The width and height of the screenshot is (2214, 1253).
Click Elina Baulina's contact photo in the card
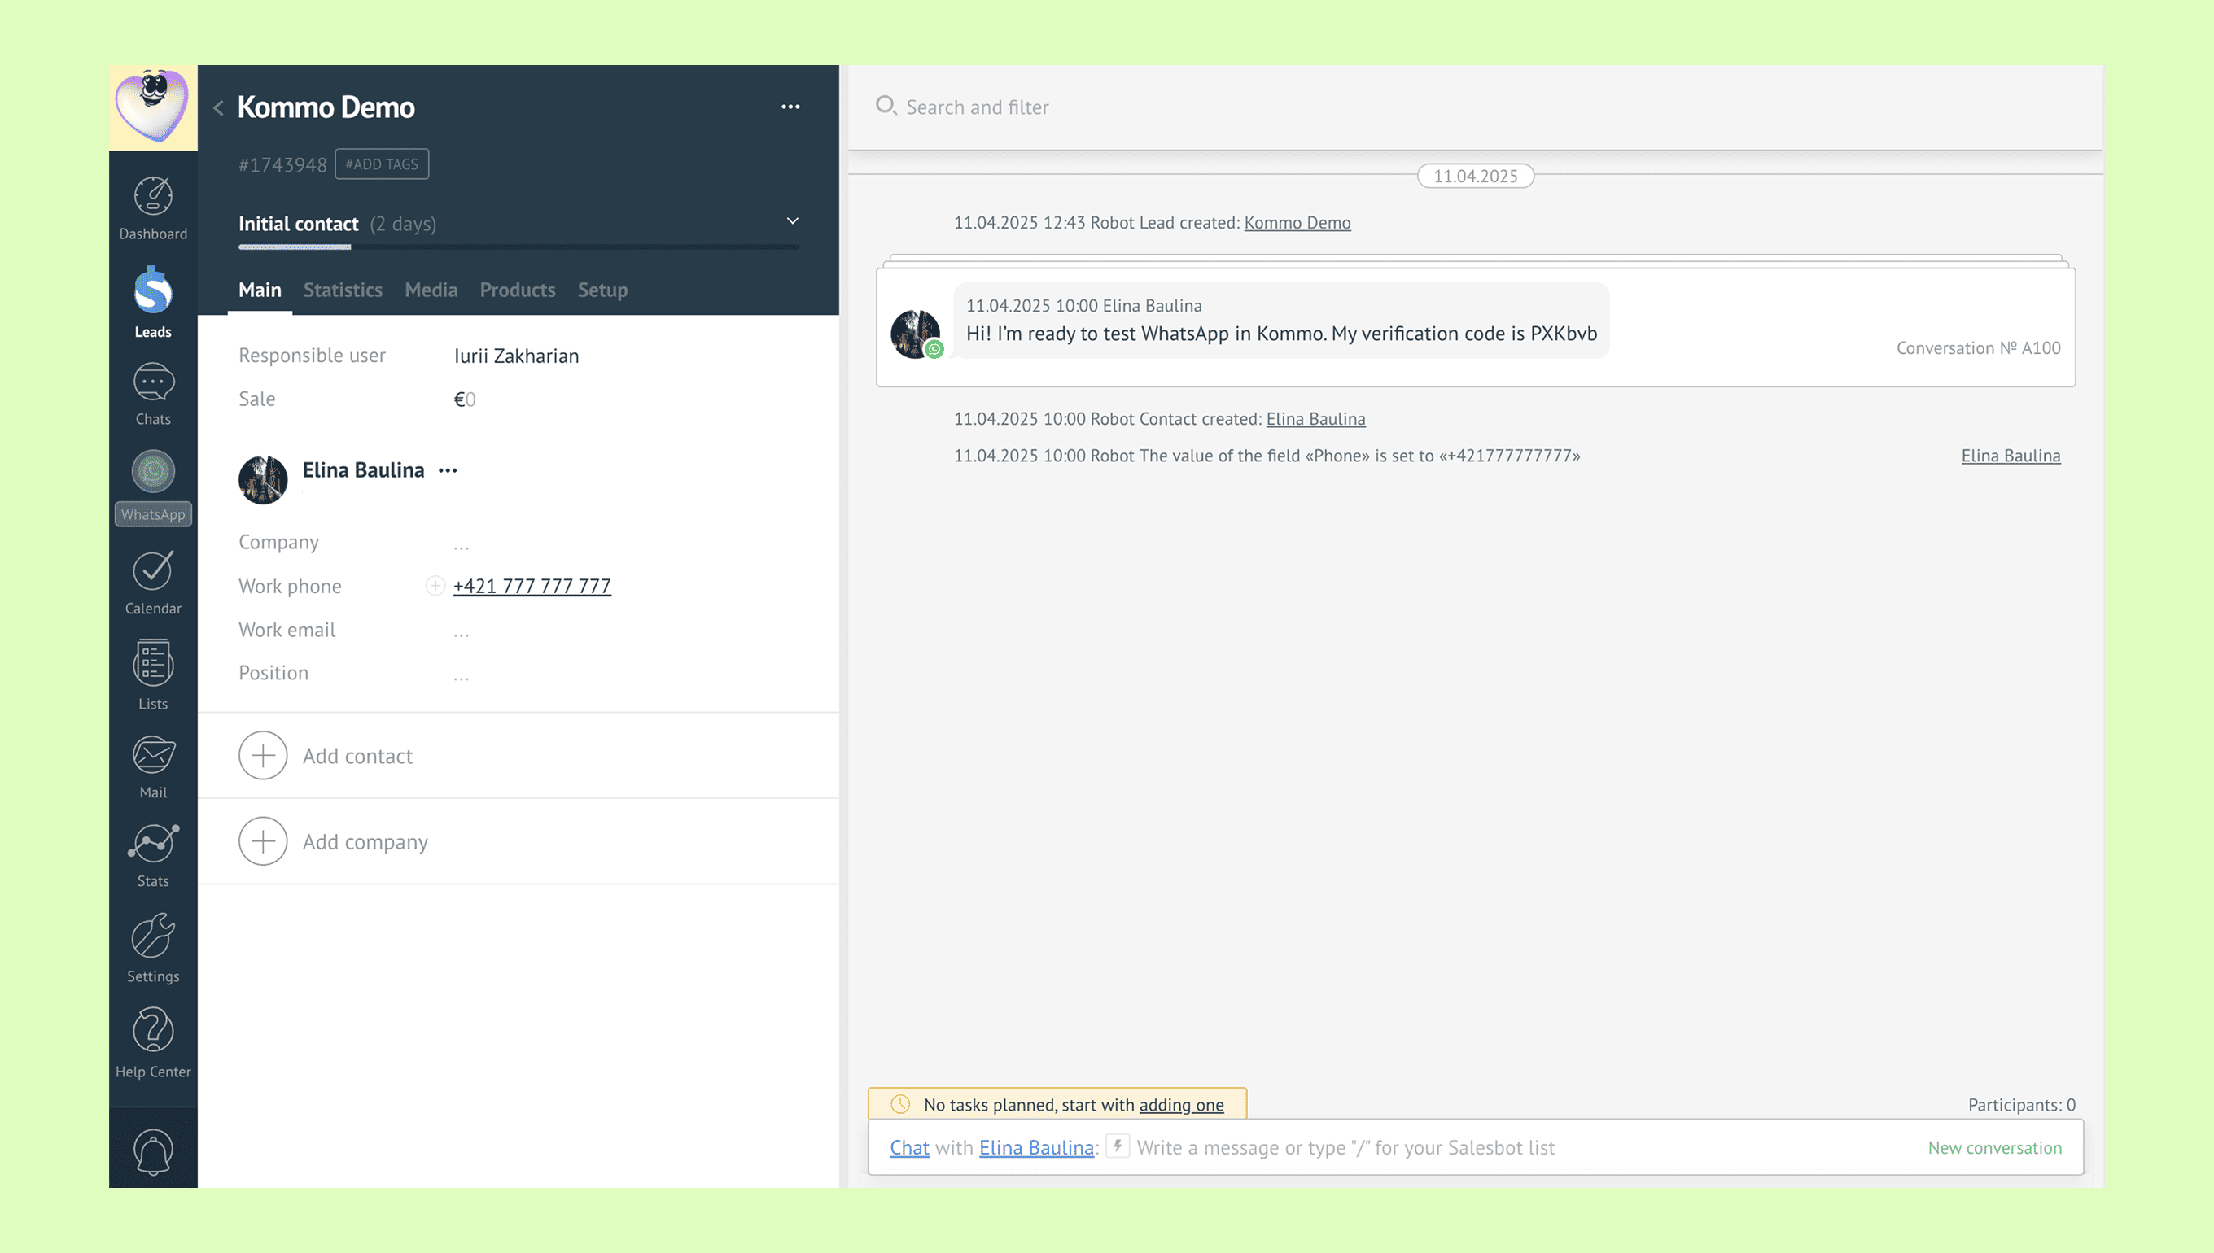click(263, 479)
